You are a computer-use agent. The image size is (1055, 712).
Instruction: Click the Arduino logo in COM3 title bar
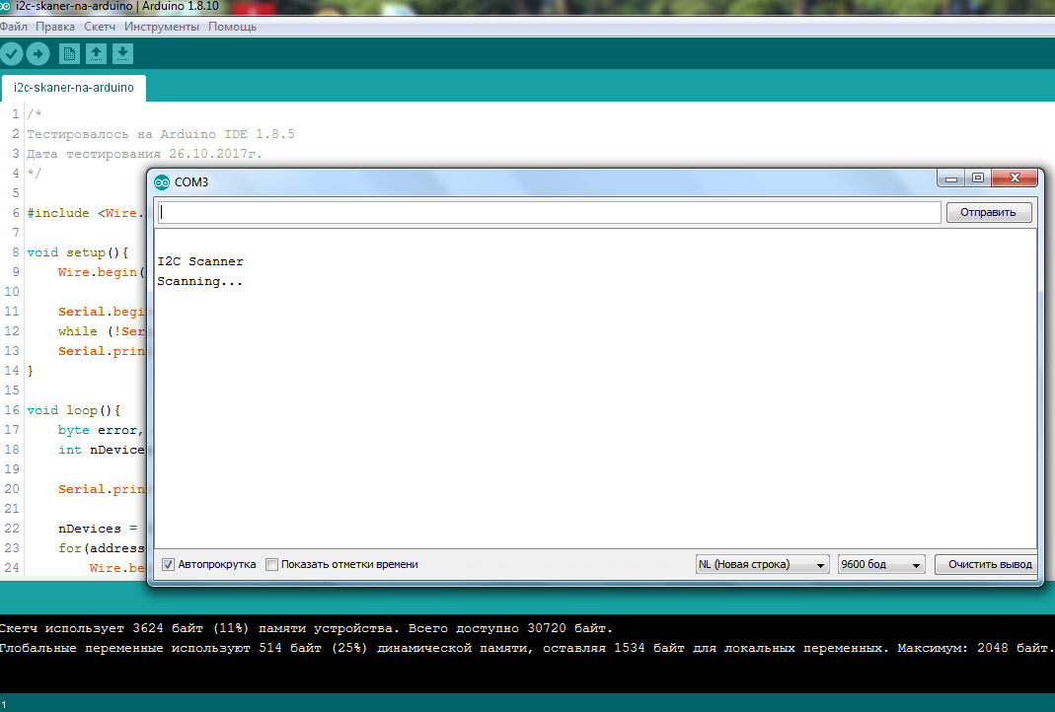pyautogui.click(x=162, y=181)
